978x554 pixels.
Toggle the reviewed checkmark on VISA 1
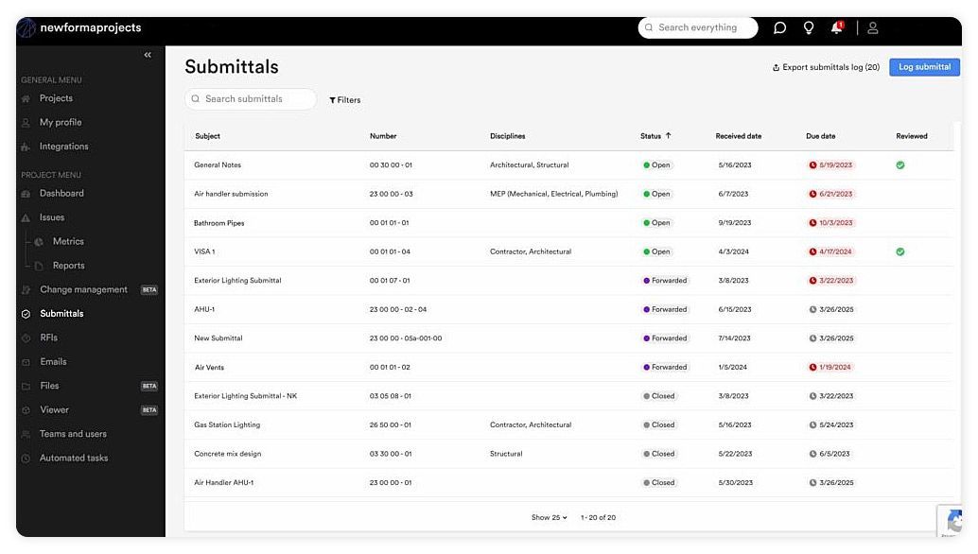click(899, 251)
